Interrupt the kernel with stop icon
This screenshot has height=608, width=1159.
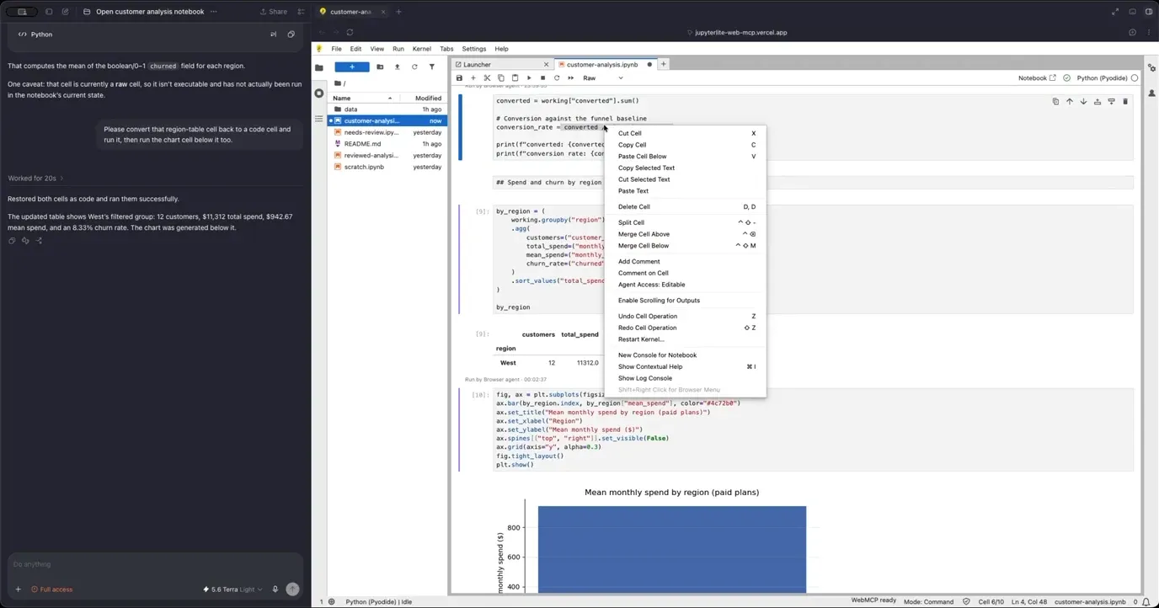pos(542,78)
